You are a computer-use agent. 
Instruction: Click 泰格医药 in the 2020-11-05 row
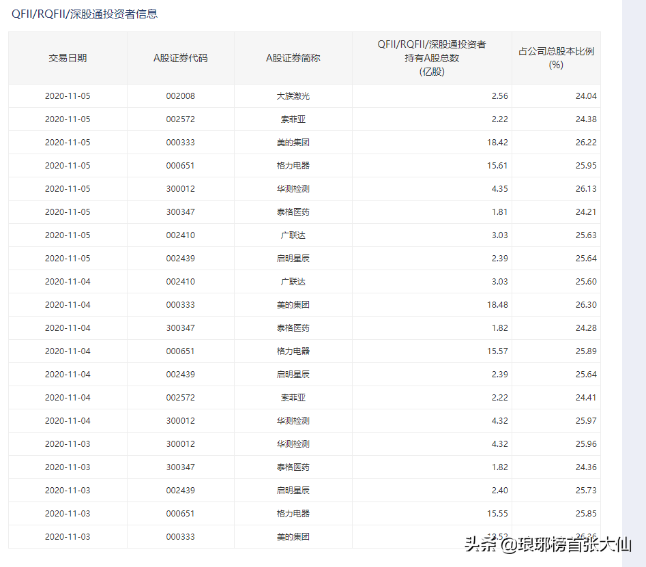point(293,212)
